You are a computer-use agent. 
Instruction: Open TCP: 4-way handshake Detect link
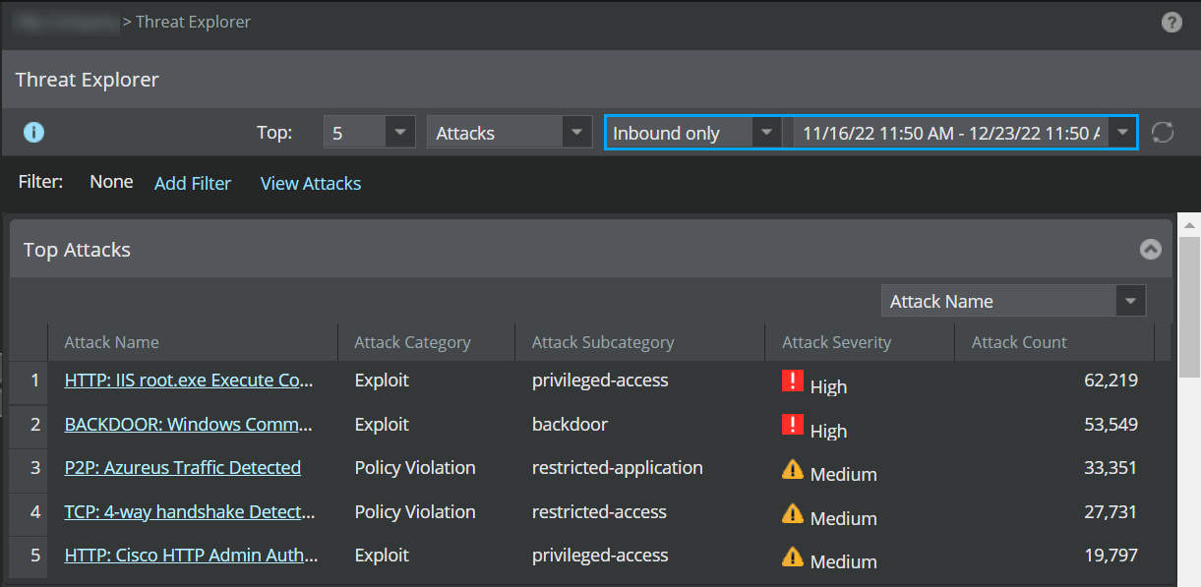pyautogui.click(x=190, y=512)
